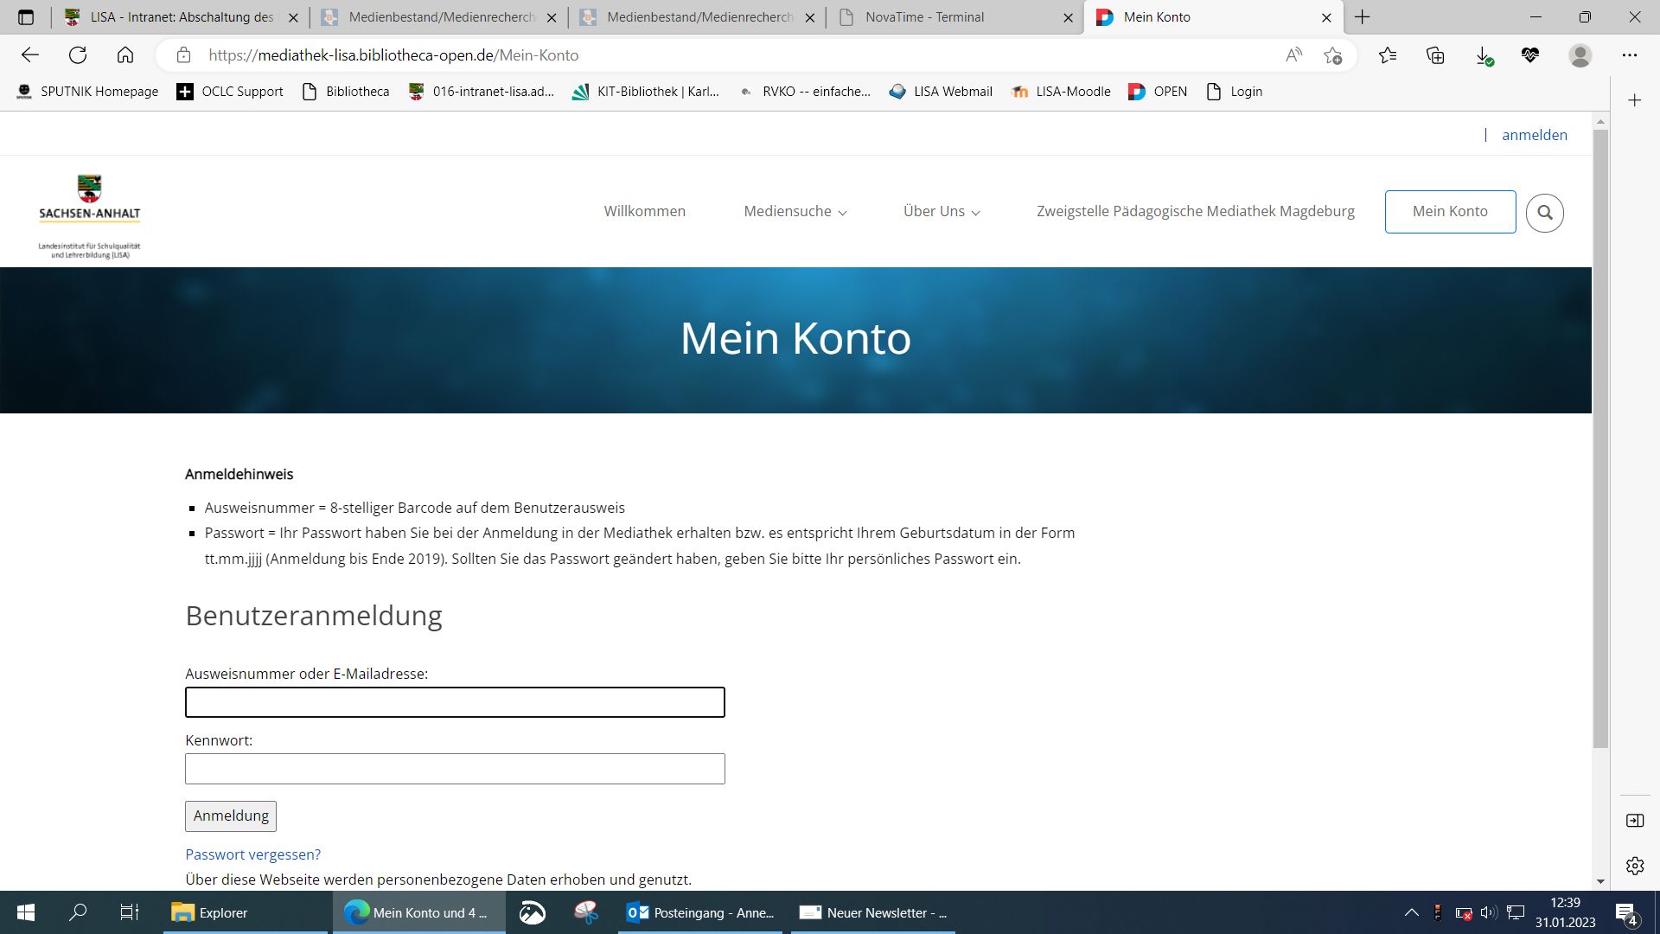This screenshot has width=1660, height=934.
Task: Open KIT-Bibliothek bookmark
Action: coord(646,92)
